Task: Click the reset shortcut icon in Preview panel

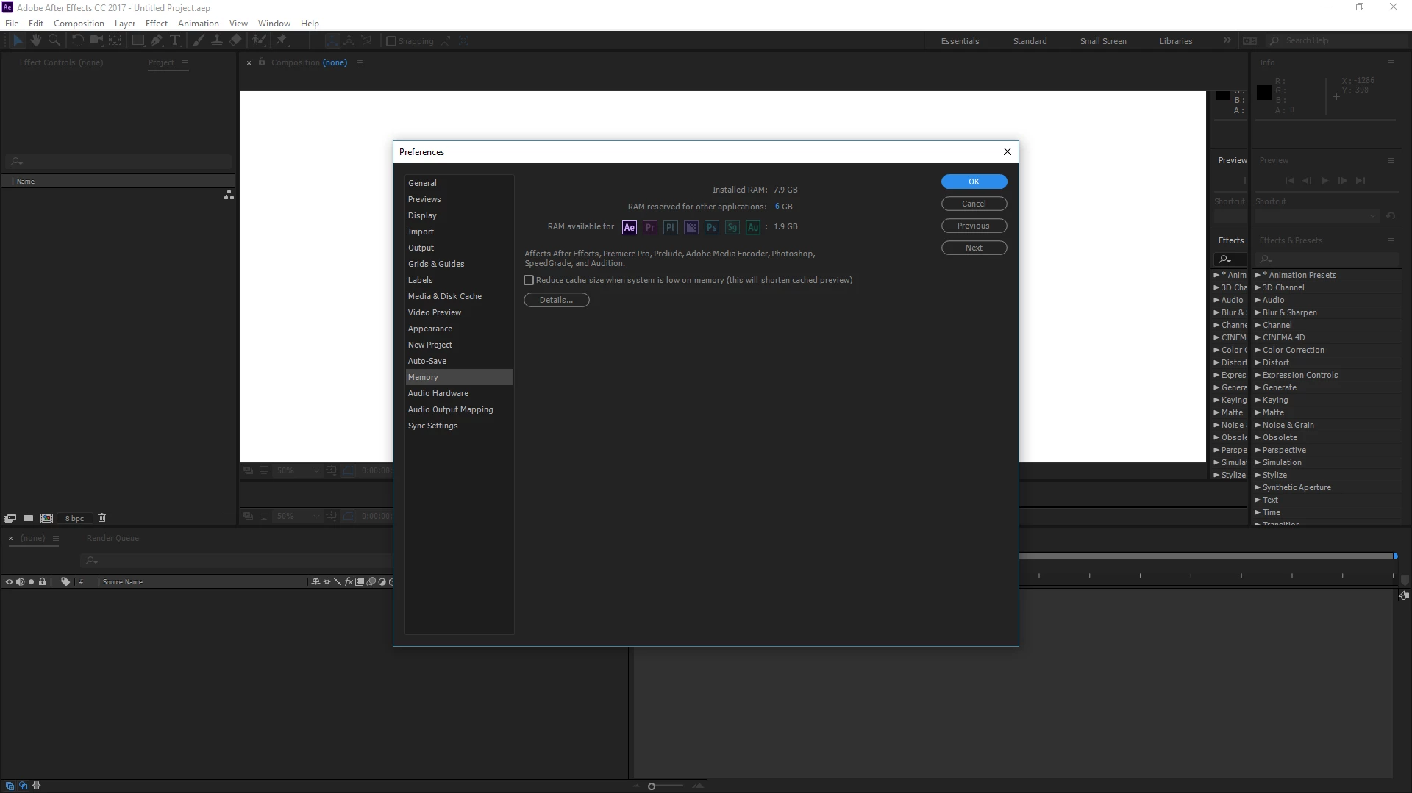Action: click(1390, 216)
